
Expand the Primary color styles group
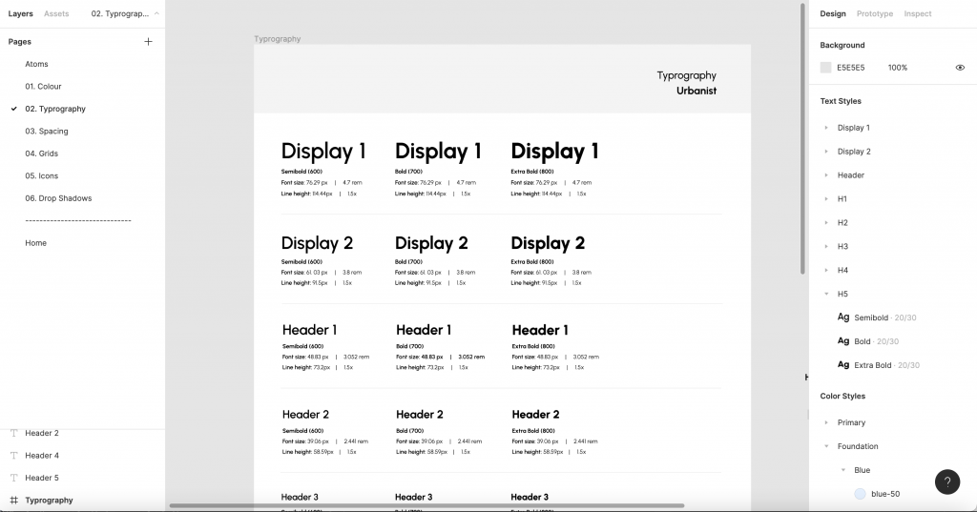[826, 422]
